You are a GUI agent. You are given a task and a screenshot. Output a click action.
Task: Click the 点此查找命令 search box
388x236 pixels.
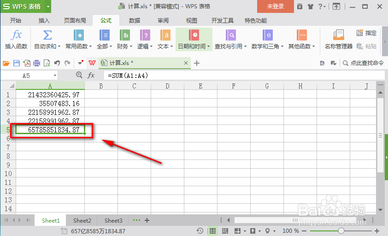363,63
